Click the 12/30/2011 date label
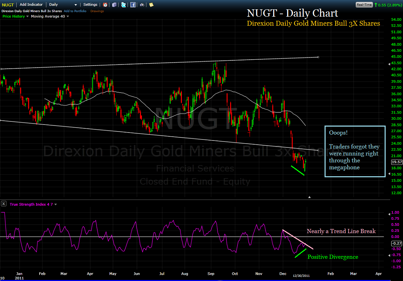 (x=301, y=275)
